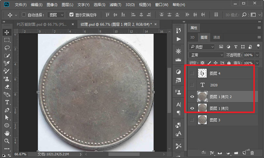264x158 pixels.
Task: Select the Path Selection tool
Action: [x=7, y=118]
